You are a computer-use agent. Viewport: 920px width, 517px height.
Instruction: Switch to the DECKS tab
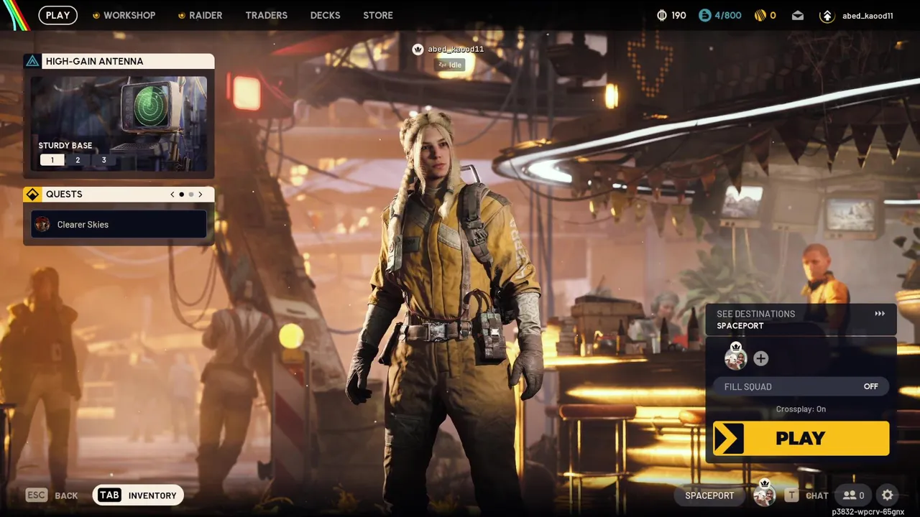click(325, 15)
